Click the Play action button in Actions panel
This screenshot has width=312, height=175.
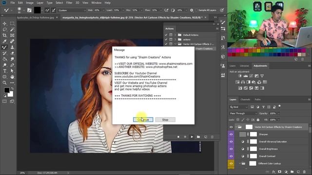pos(192,137)
